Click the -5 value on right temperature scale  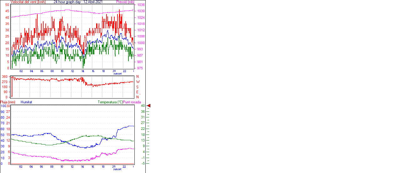[143, 163]
